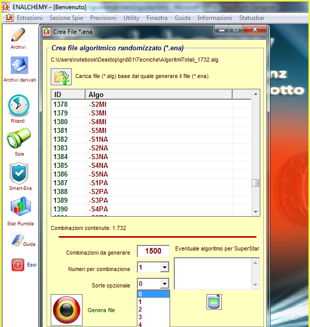Select row 1387 -S1PA

click(151, 183)
